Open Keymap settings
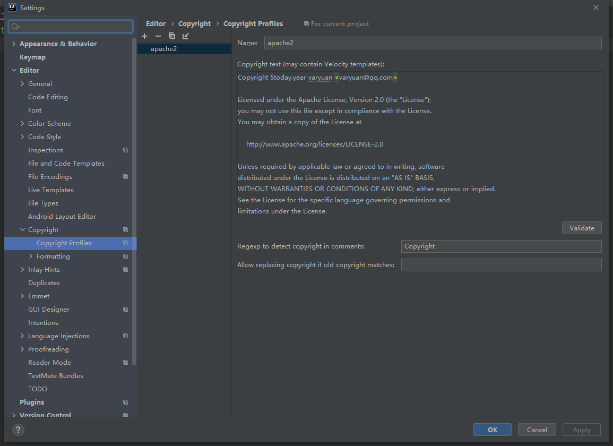This screenshot has height=446, width=613. 32,57
